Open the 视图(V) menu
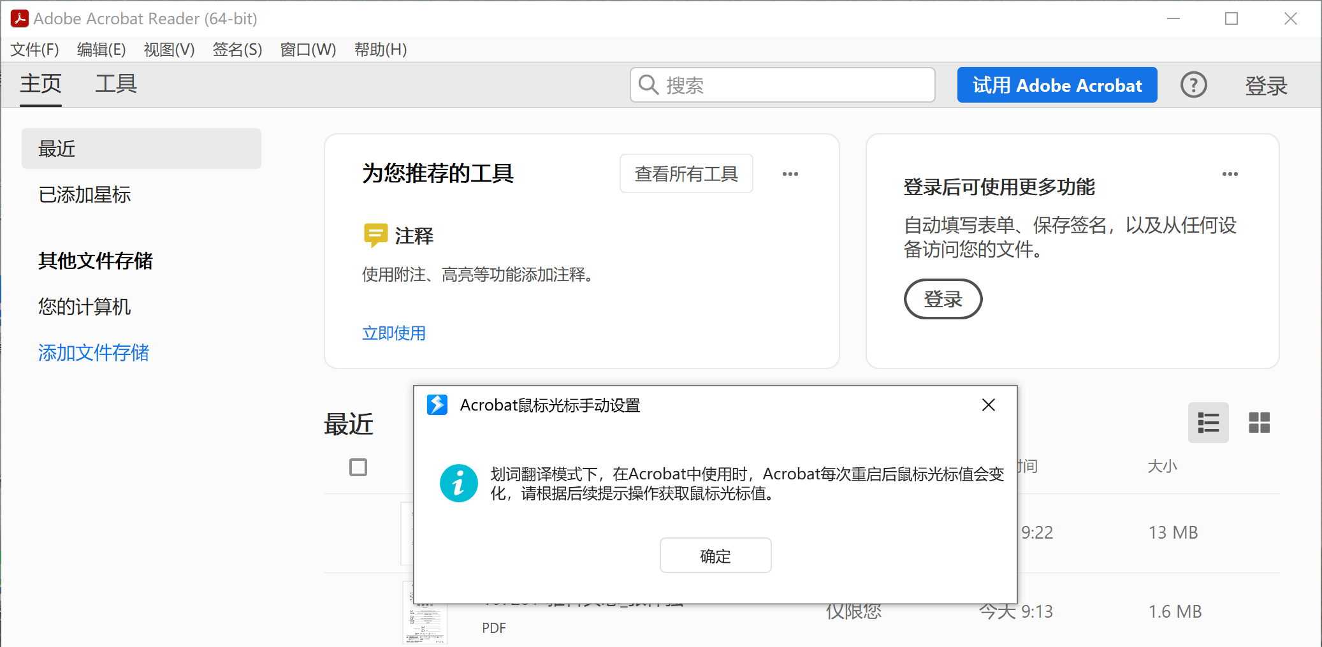The width and height of the screenshot is (1322, 647). point(169,50)
